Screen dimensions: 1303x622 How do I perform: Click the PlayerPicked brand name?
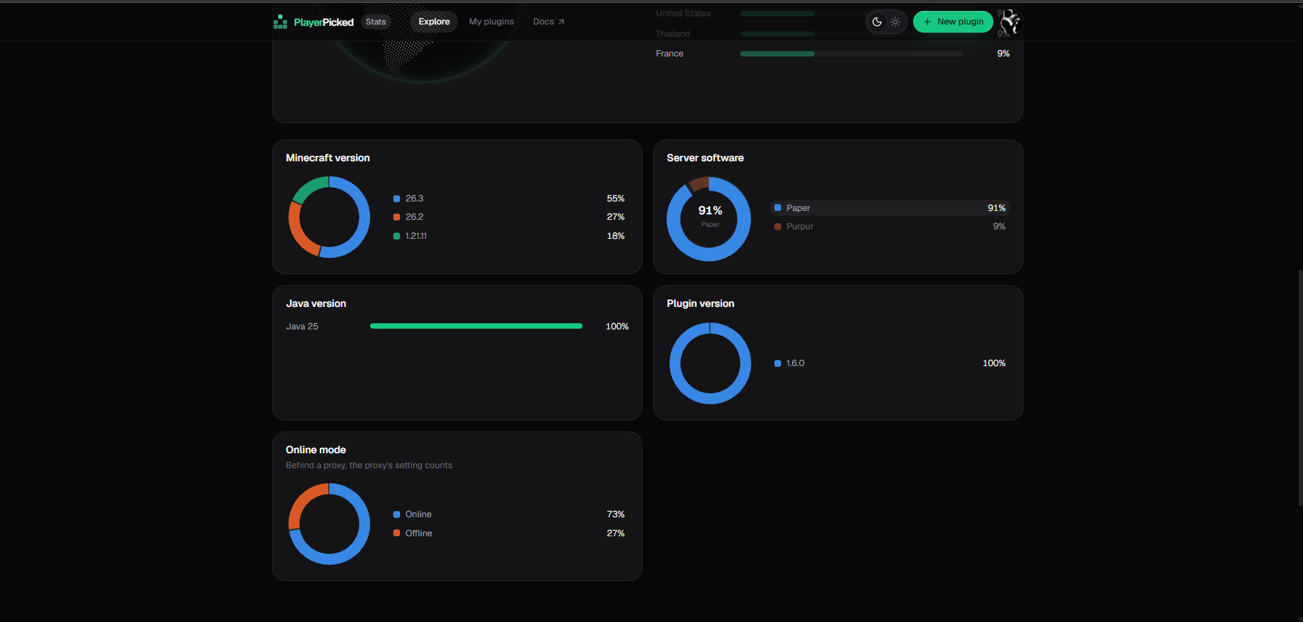pos(324,22)
